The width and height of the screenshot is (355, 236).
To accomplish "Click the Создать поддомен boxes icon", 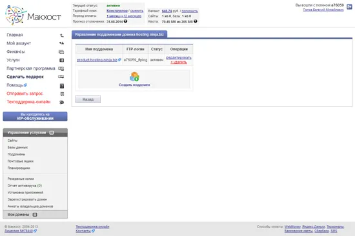I will (x=134, y=77).
